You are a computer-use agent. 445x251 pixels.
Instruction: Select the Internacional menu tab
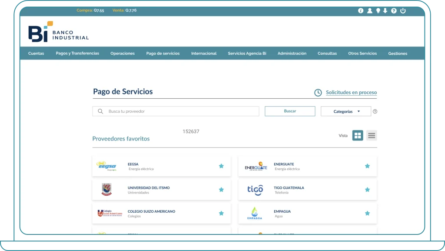203,53
